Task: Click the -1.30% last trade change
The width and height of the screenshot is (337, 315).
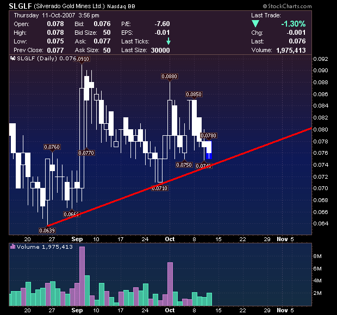Action: tap(294, 24)
